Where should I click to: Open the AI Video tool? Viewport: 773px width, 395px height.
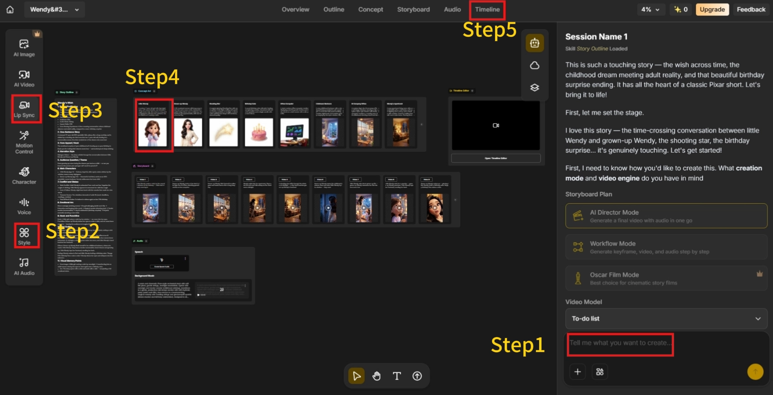[24, 78]
